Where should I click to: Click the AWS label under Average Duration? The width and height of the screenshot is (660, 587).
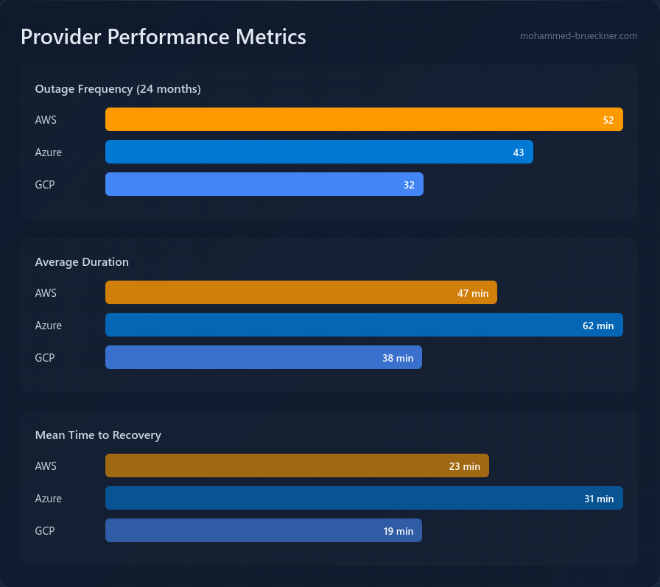tap(46, 293)
